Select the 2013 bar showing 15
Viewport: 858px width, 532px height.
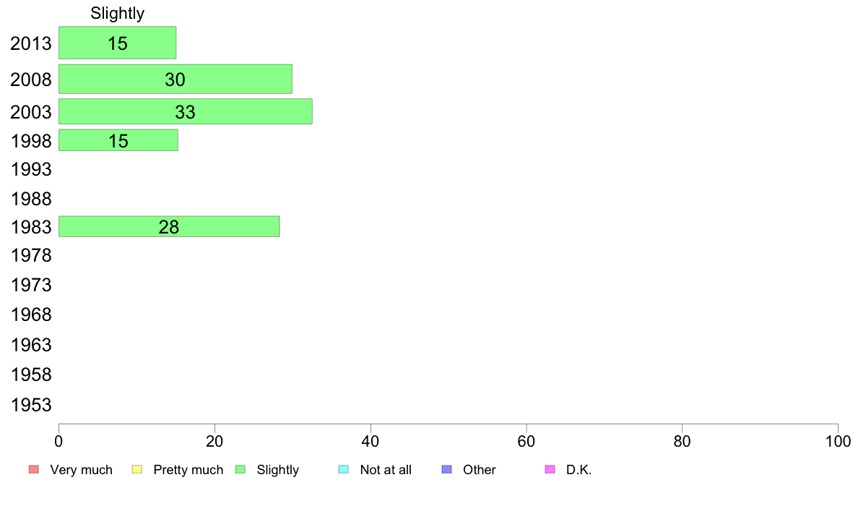pos(117,43)
